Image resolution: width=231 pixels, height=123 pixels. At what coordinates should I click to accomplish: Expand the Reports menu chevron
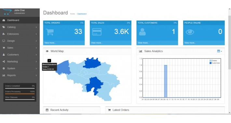(x=36, y=75)
